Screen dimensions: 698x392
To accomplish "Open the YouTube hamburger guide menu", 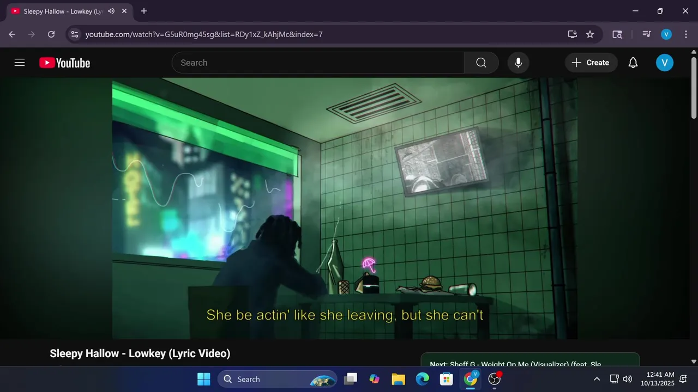I will tap(20, 63).
